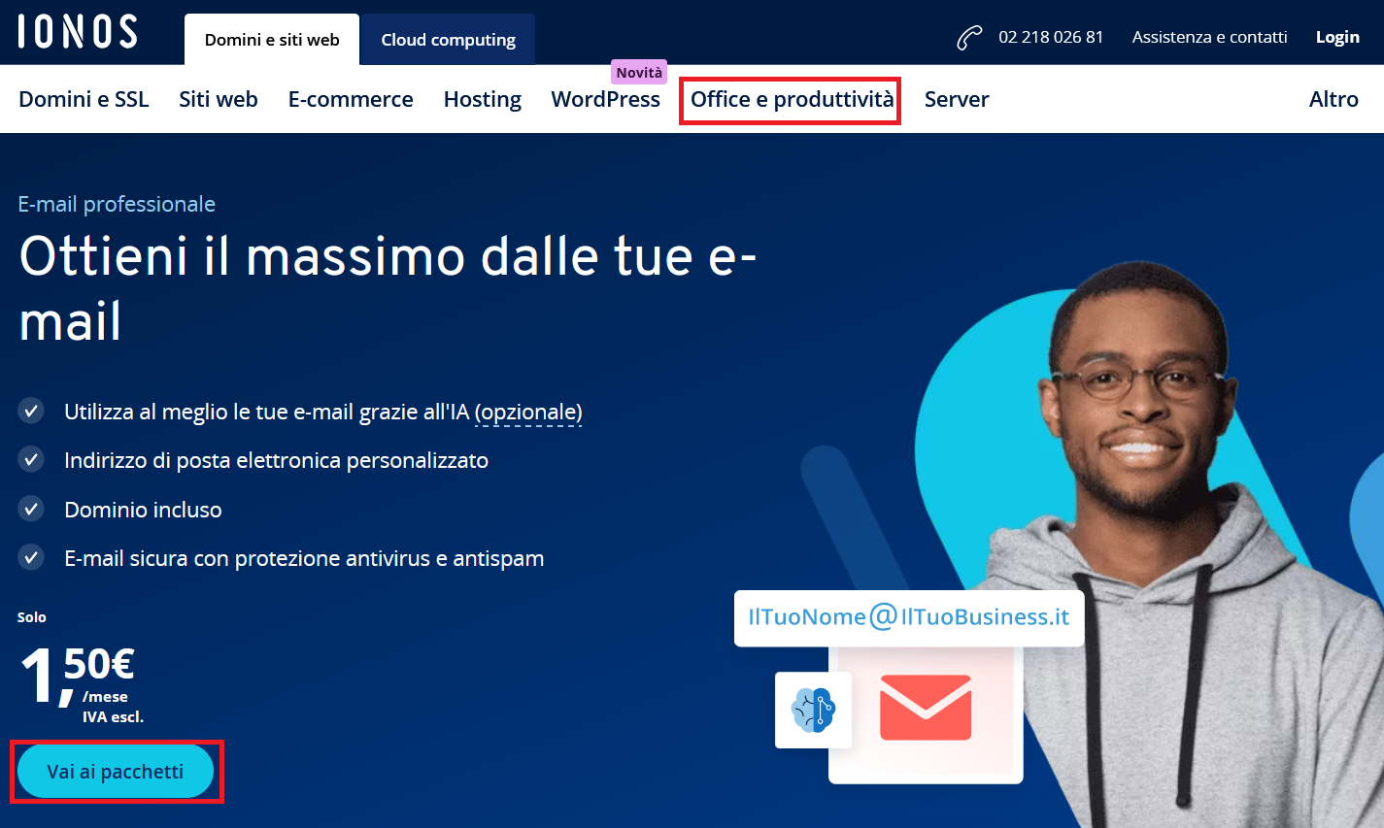Image resolution: width=1384 pixels, height=828 pixels.
Task: Click the IlTuoNome@IlTuoBusiness.it address card
Action: coord(909,617)
